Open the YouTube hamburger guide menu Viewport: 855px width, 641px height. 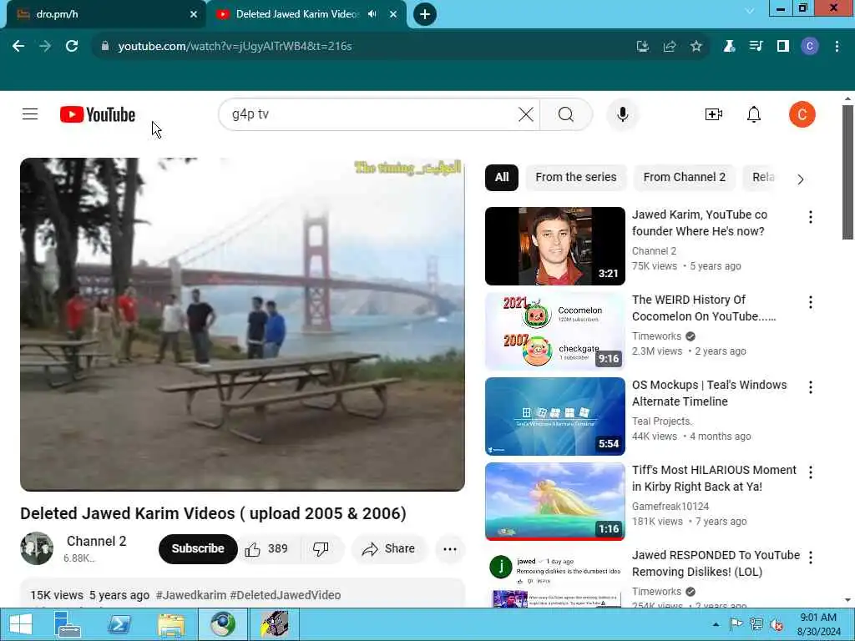(30, 114)
